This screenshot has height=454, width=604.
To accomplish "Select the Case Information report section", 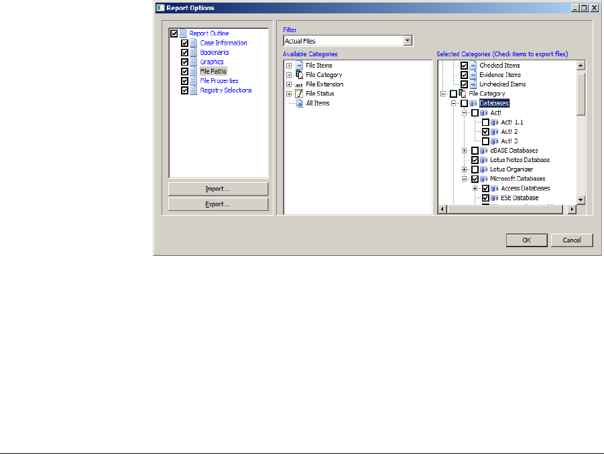I will coord(223,43).
